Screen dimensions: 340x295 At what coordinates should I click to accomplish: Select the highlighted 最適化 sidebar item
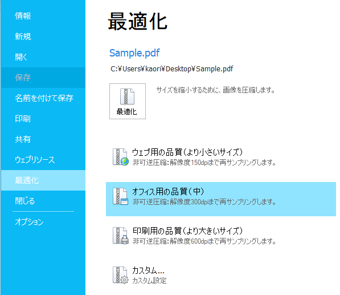click(x=43, y=180)
